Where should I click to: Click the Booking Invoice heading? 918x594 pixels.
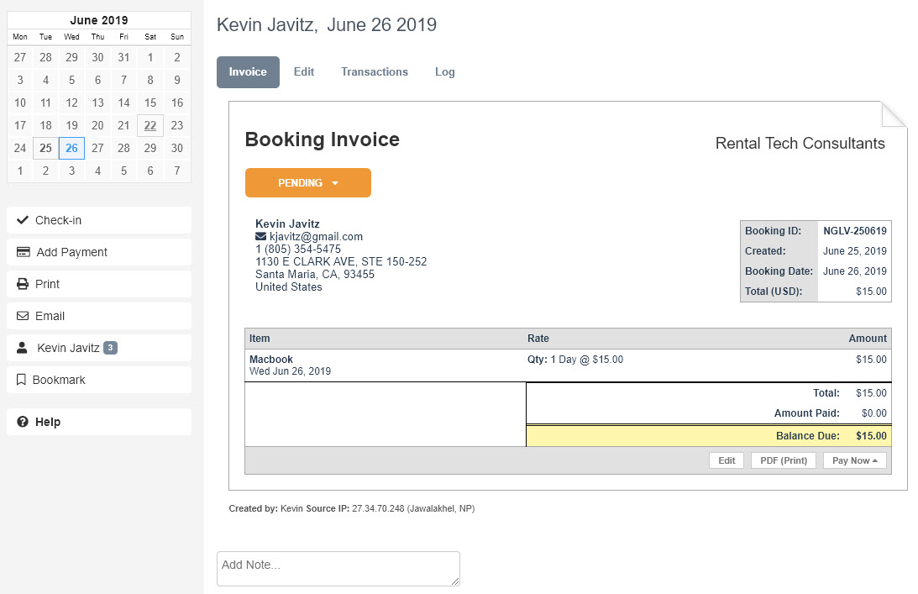click(x=322, y=139)
